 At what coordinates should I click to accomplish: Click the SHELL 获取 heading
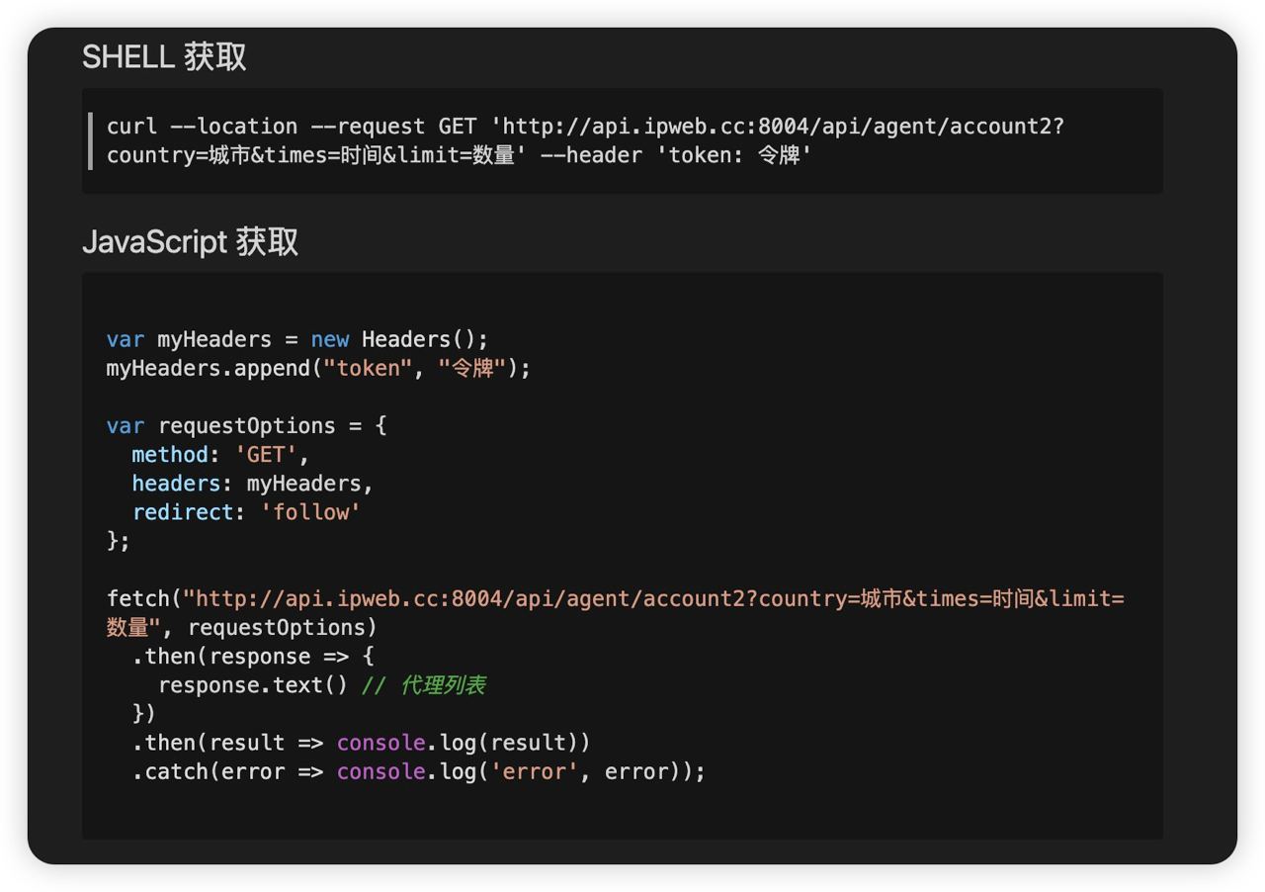coord(164,57)
